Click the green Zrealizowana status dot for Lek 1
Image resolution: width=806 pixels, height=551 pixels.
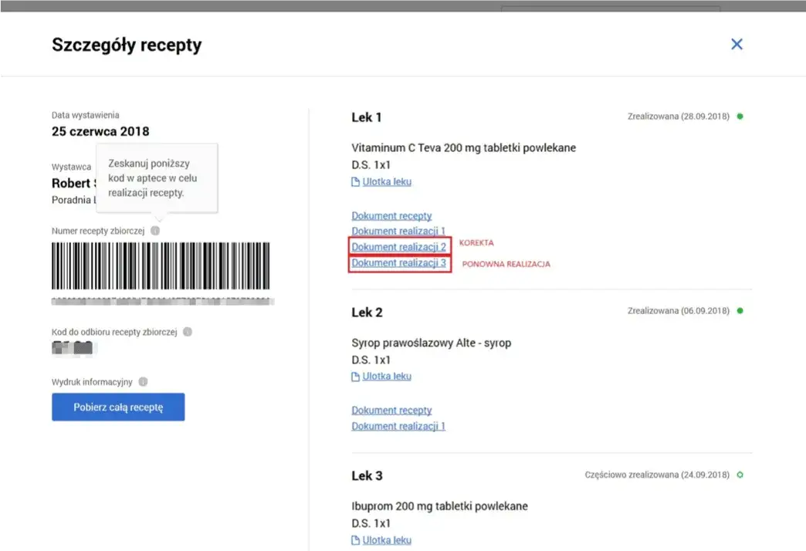(x=740, y=116)
